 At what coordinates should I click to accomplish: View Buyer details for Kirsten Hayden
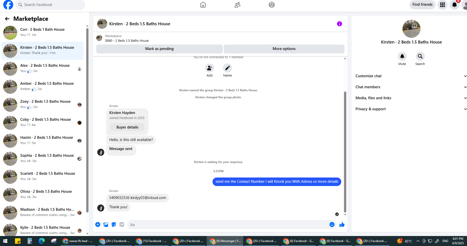[127, 127]
